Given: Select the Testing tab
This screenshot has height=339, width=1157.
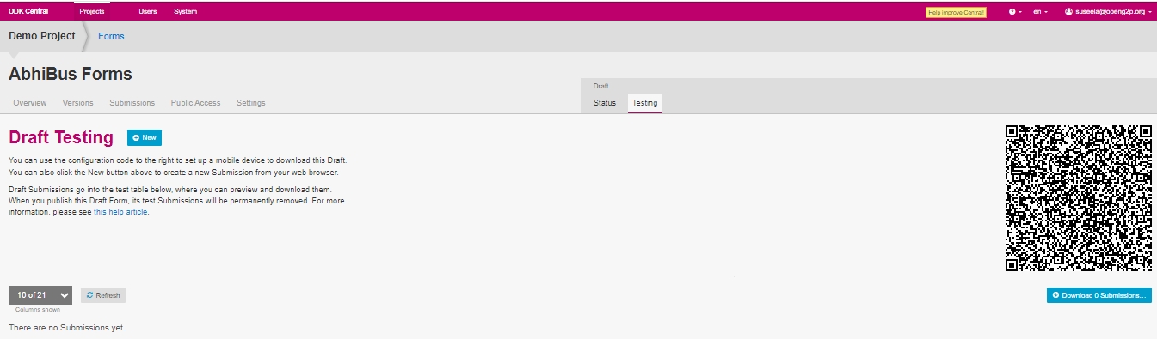Looking at the screenshot, I should [x=644, y=103].
